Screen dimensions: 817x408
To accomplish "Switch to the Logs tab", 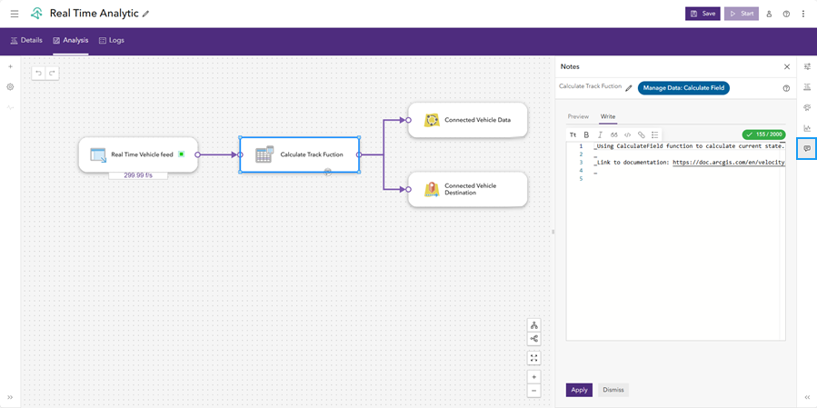I will pyautogui.click(x=112, y=40).
